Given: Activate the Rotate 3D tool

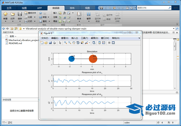Looking at the screenshot, I should (78, 43).
